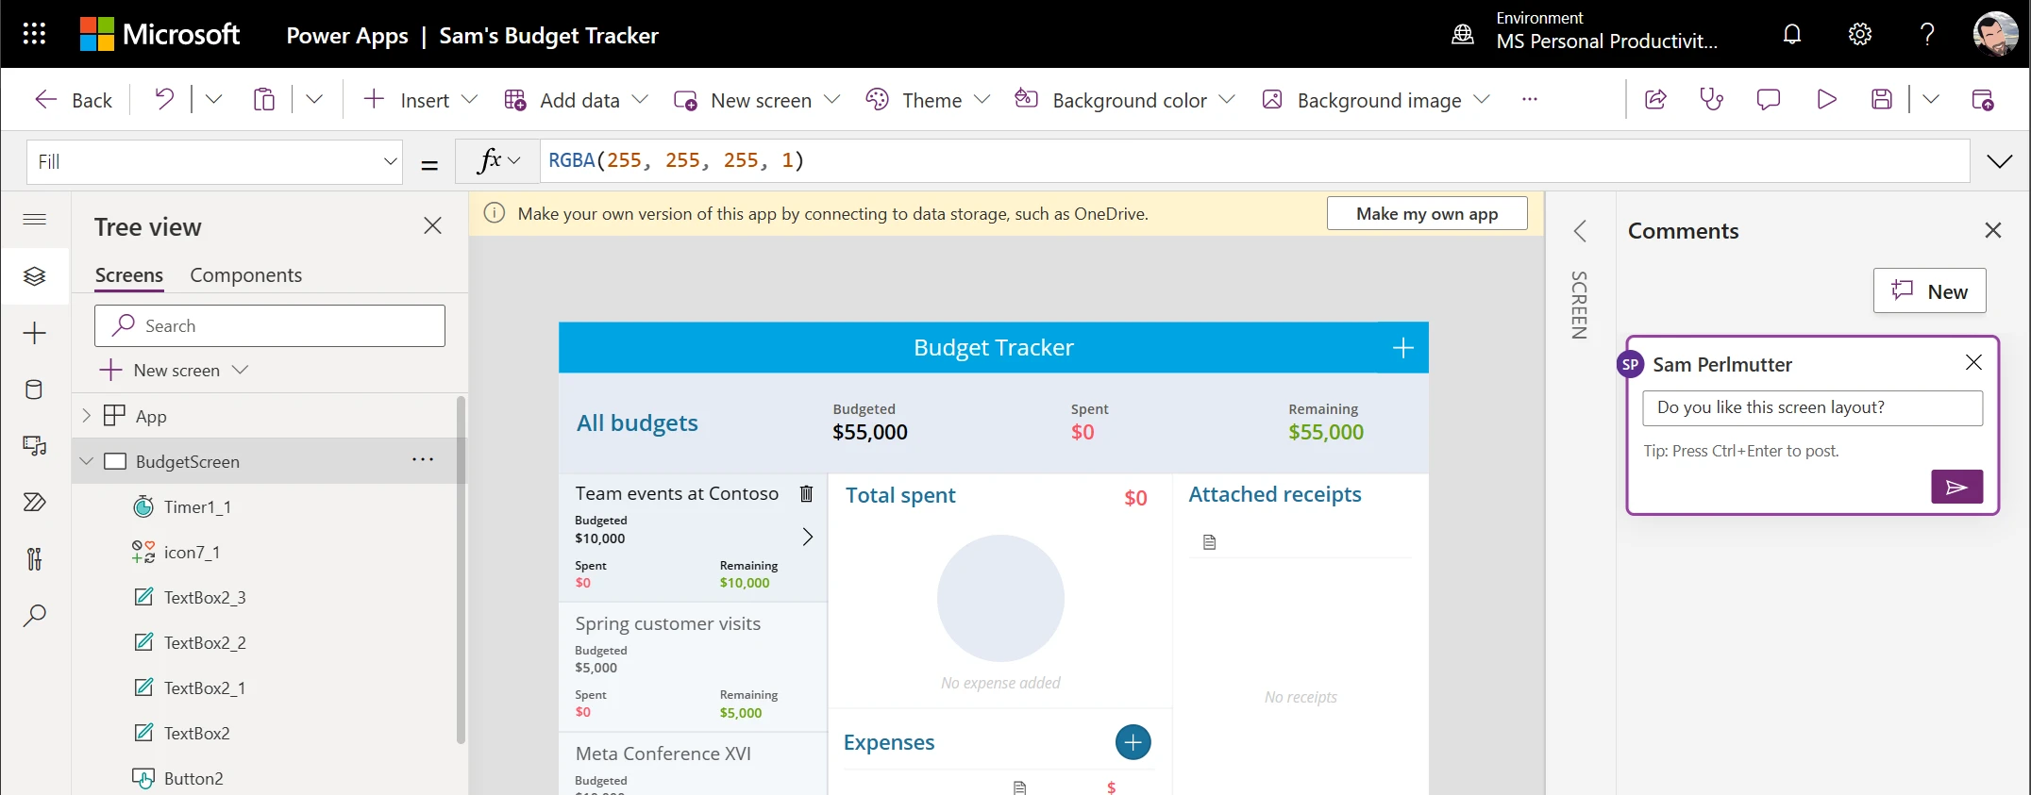Screen dimensions: 2031x795
Task: Click the App checker stethoscope icon
Action: (1711, 99)
